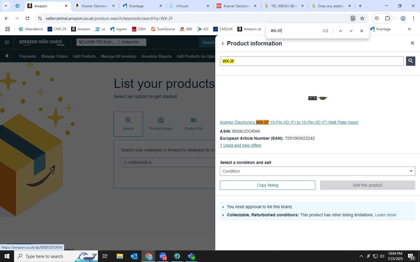Open 1 Used and new offers link
420x262 pixels.
[x=241, y=145]
